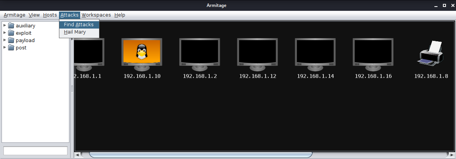456x159 pixels.
Task: Expand the exploit module tree node
Action: pyautogui.click(x=5, y=33)
